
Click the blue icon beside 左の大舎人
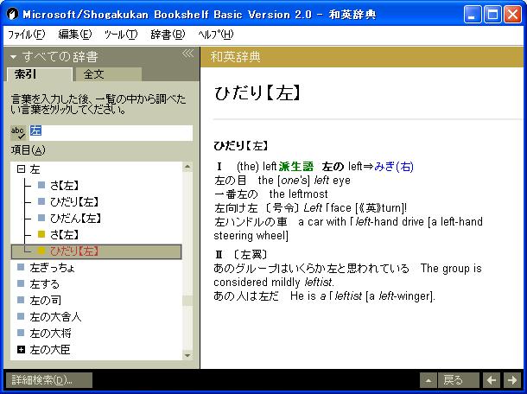21,316
